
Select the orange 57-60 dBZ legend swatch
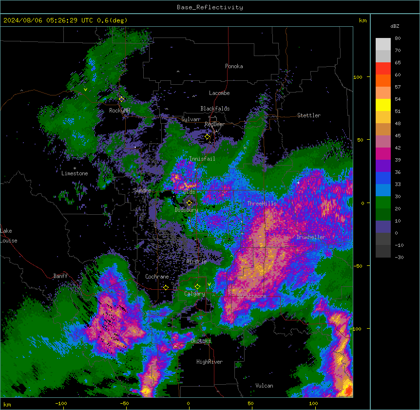383,80
